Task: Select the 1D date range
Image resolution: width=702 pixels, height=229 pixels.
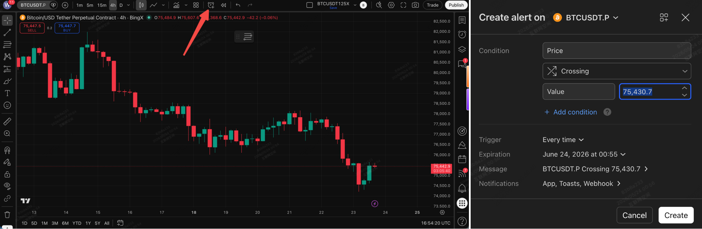Action: (25, 223)
